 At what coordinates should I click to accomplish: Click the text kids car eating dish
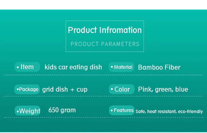[x=73, y=67]
